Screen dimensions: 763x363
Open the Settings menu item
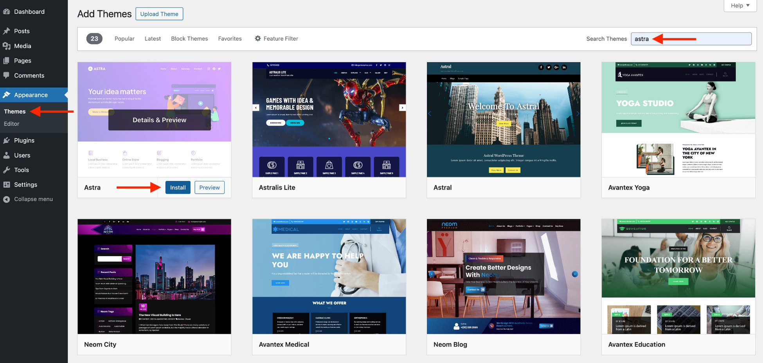pos(26,184)
